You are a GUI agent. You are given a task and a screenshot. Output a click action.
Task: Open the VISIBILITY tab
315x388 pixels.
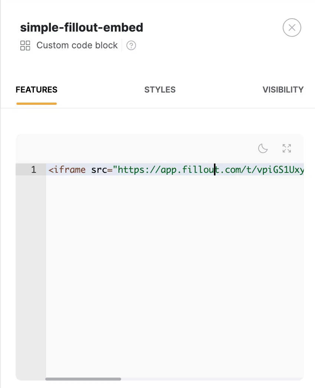click(x=283, y=90)
